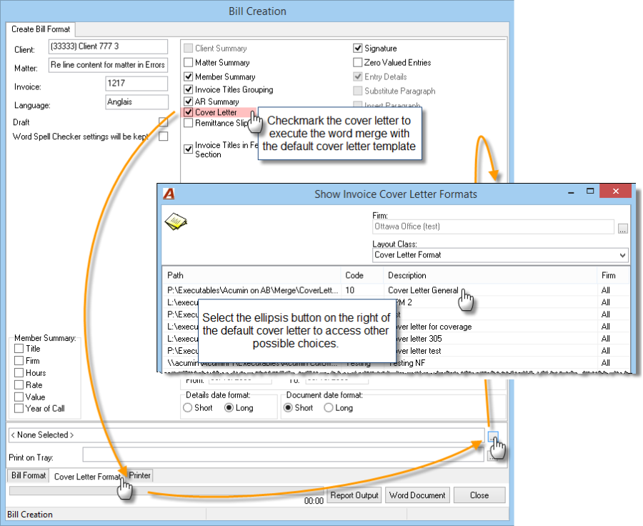Viewport: 643px width, 526px height.
Task: Uncheck the Member Summary option
Action: (x=188, y=76)
